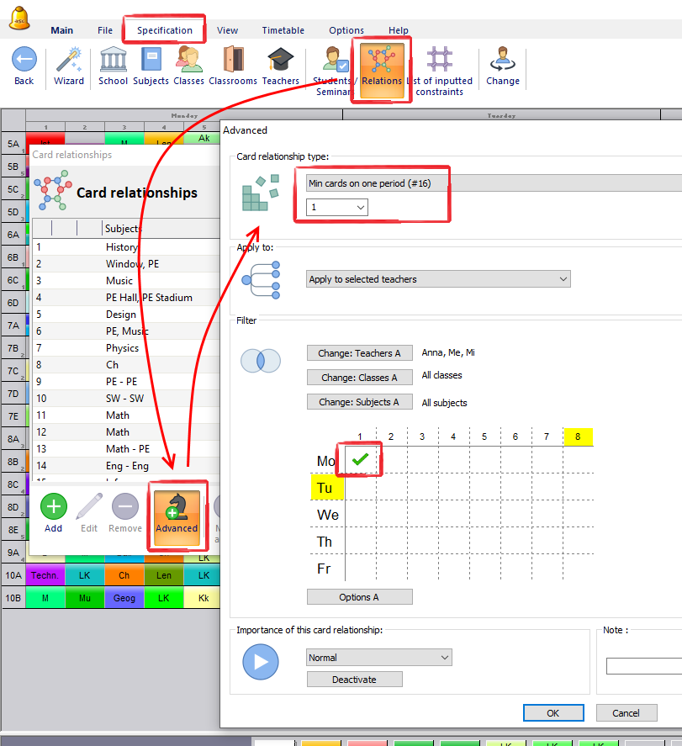Open the School settings icon
The width and height of the screenshot is (682, 746).
[x=113, y=61]
